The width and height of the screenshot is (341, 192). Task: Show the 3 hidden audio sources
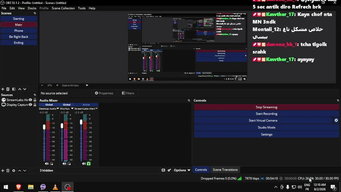(x=46, y=170)
